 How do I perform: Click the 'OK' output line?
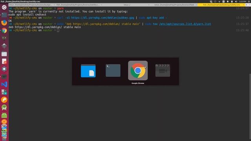click(x=10, y=21)
